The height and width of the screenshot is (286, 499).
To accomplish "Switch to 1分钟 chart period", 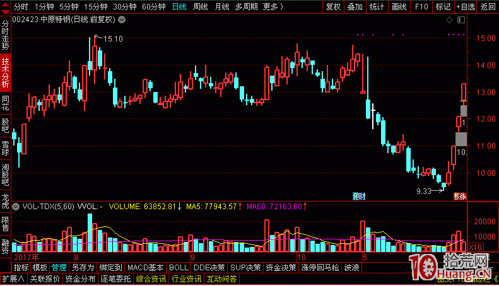I will (44, 7).
